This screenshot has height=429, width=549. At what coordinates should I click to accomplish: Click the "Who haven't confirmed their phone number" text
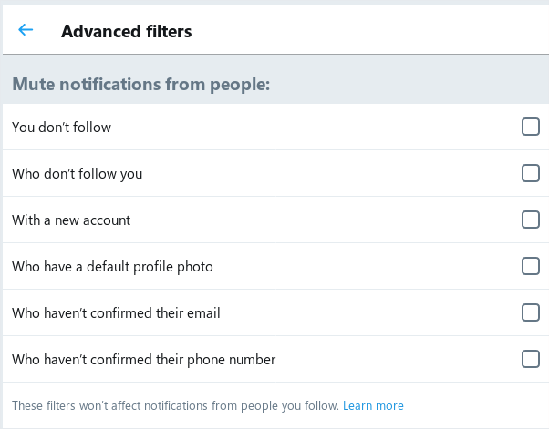(x=143, y=360)
